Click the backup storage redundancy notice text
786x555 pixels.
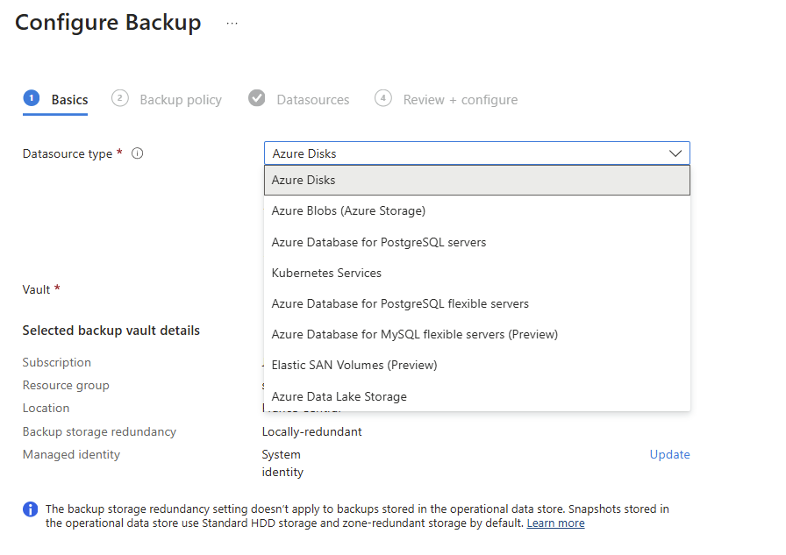(357, 516)
